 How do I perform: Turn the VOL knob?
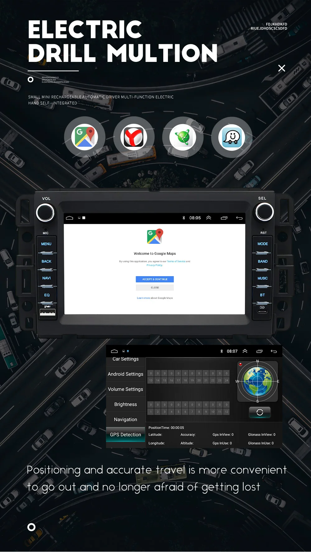pyautogui.click(x=45, y=213)
